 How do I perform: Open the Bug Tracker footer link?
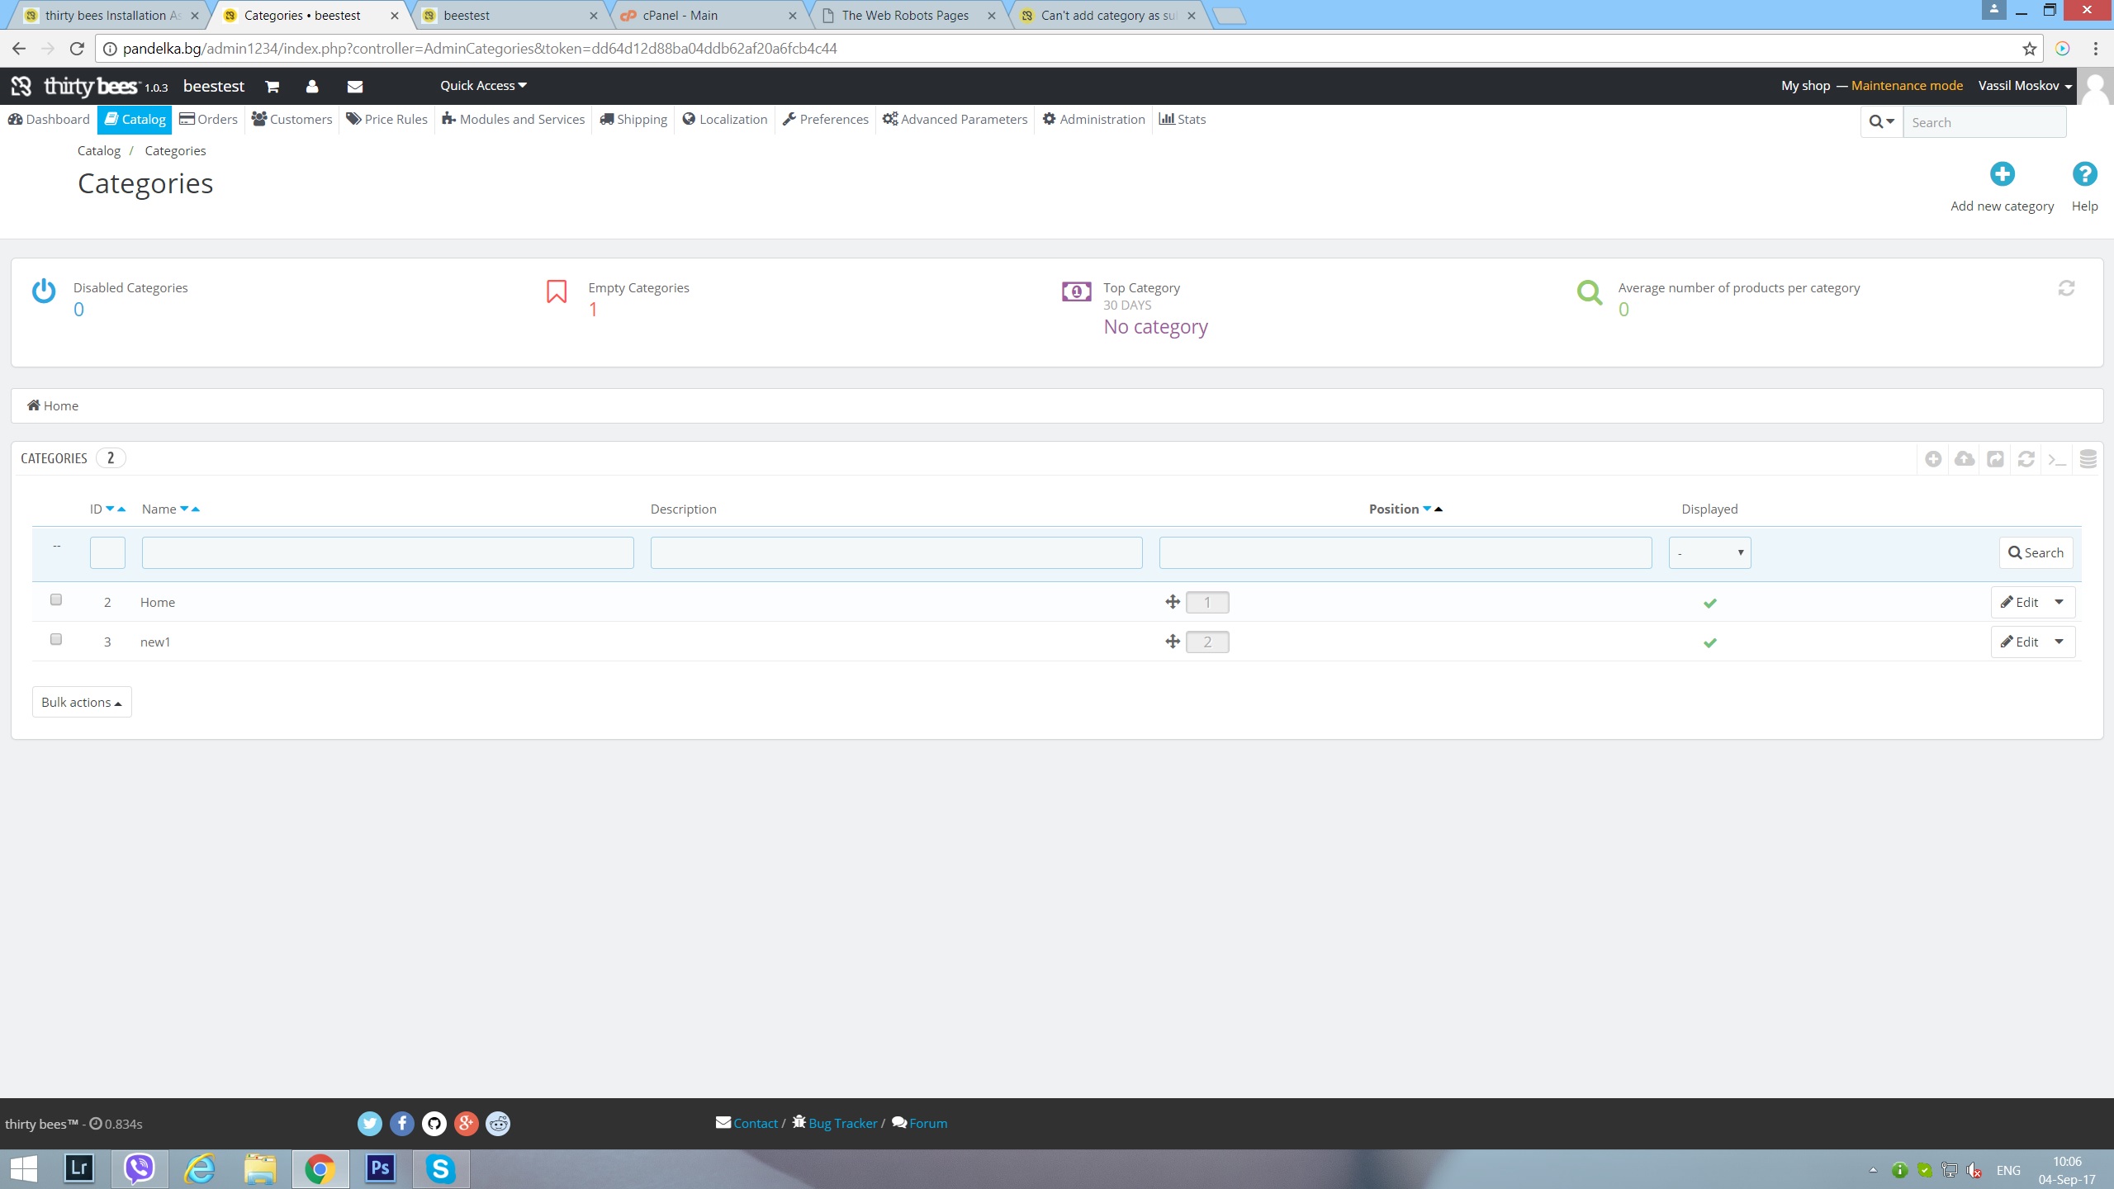842,1123
